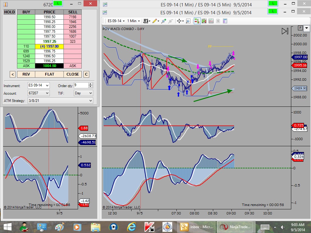Open the Account 67207 combo box

click(x=39, y=93)
